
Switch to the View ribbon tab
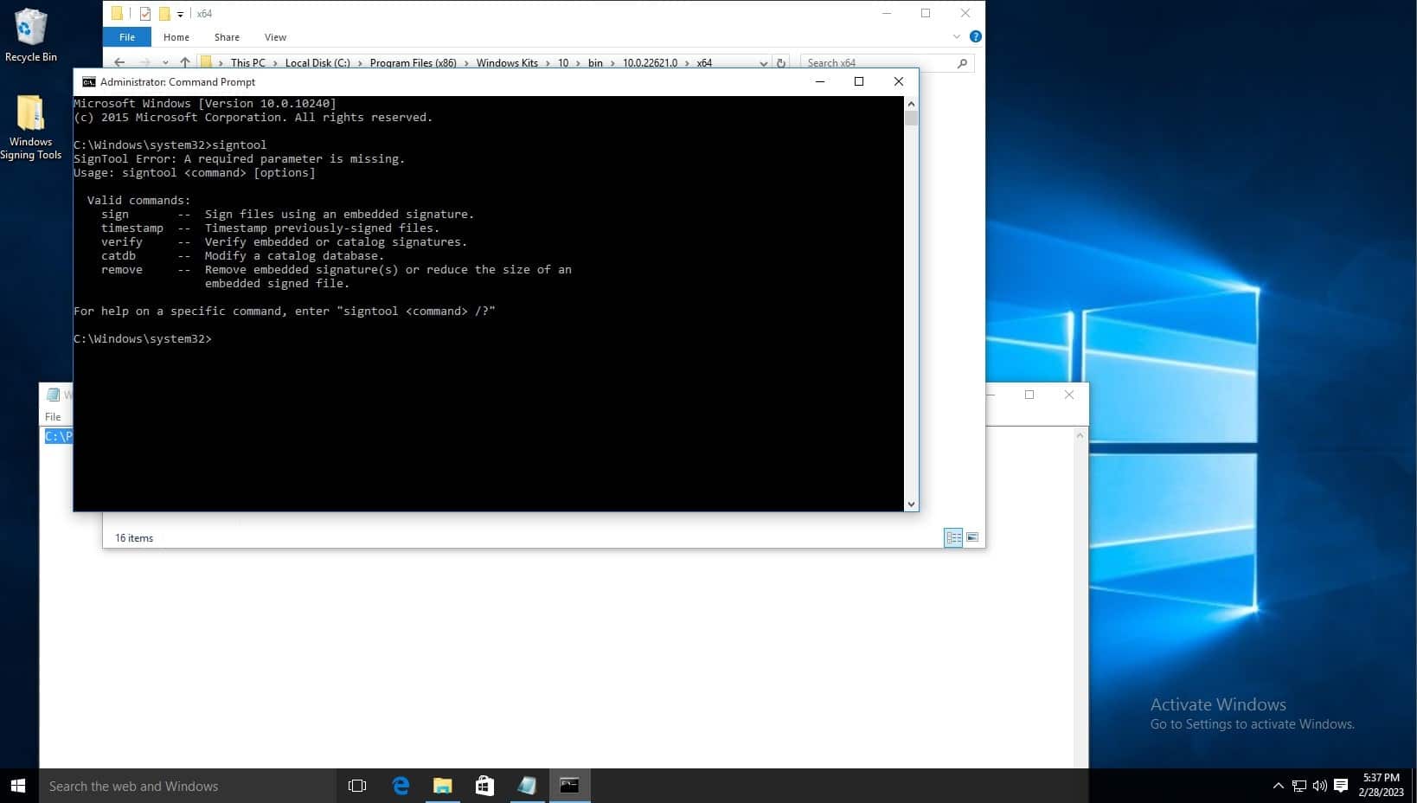click(x=275, y=37)
